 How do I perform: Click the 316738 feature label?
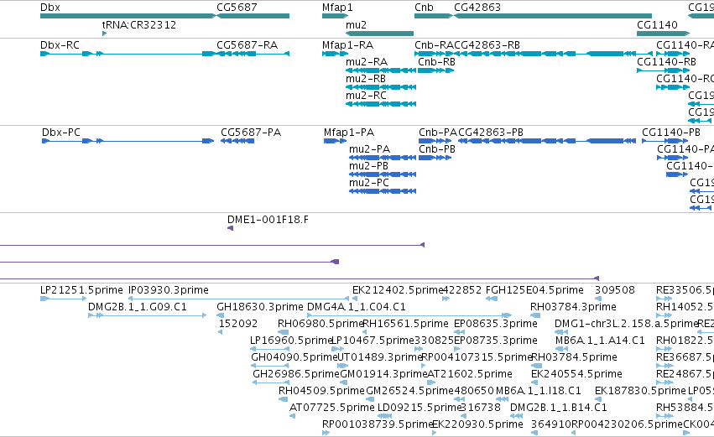click(x=481, y=408)
